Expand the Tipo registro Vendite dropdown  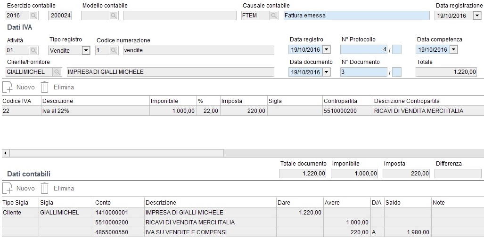tap(86, 50)
